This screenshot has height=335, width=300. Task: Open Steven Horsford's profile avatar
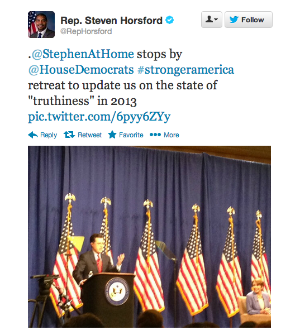pos(41,25)
